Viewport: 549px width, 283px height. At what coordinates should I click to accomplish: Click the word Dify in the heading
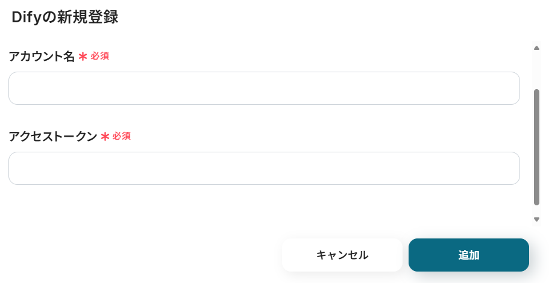28,17
